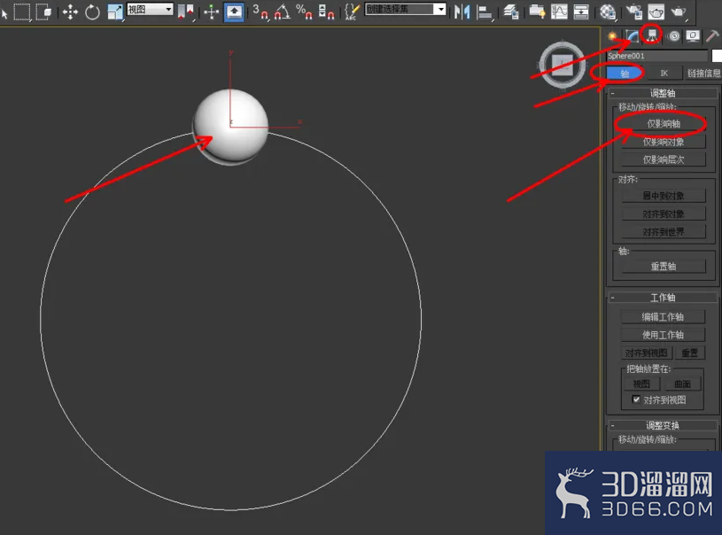
Task: Open the Material Editor icon
Action: [x=608, y=12]
